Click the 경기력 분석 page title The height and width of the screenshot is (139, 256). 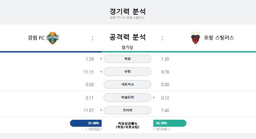point(127,12)
